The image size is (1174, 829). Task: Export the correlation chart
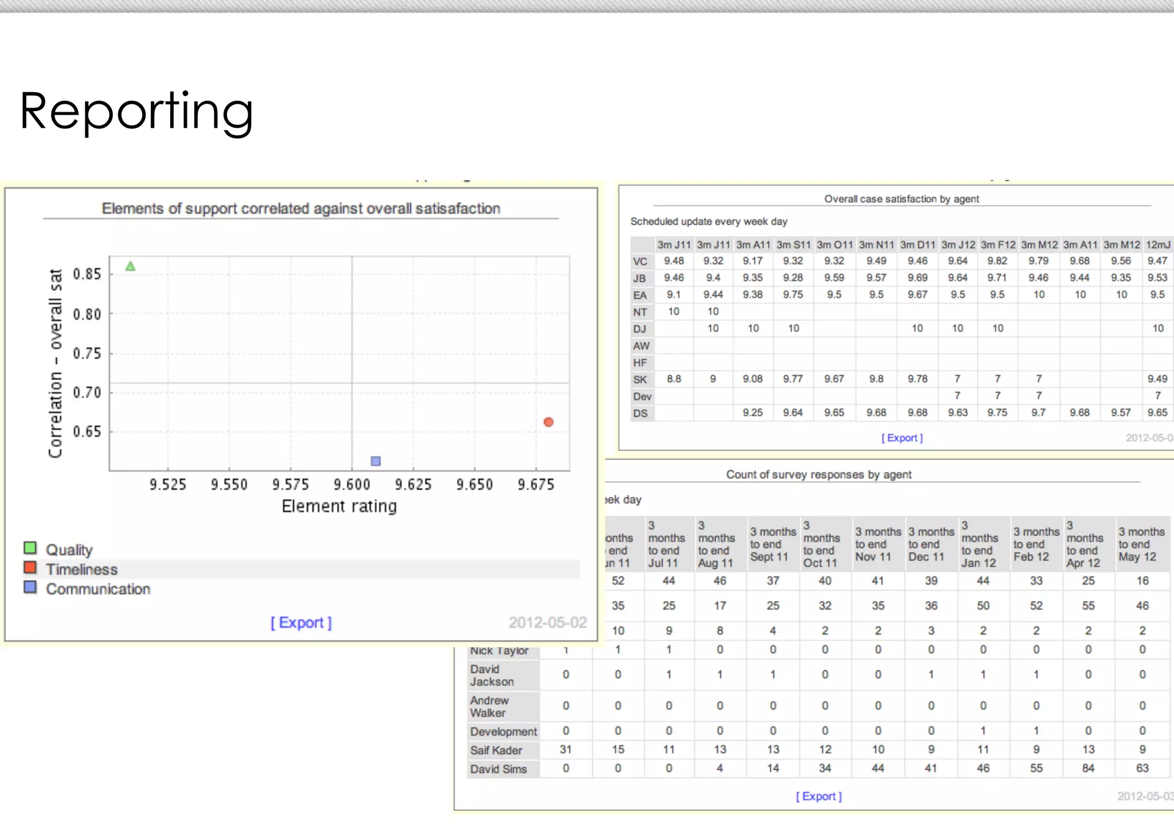[301, 623]
